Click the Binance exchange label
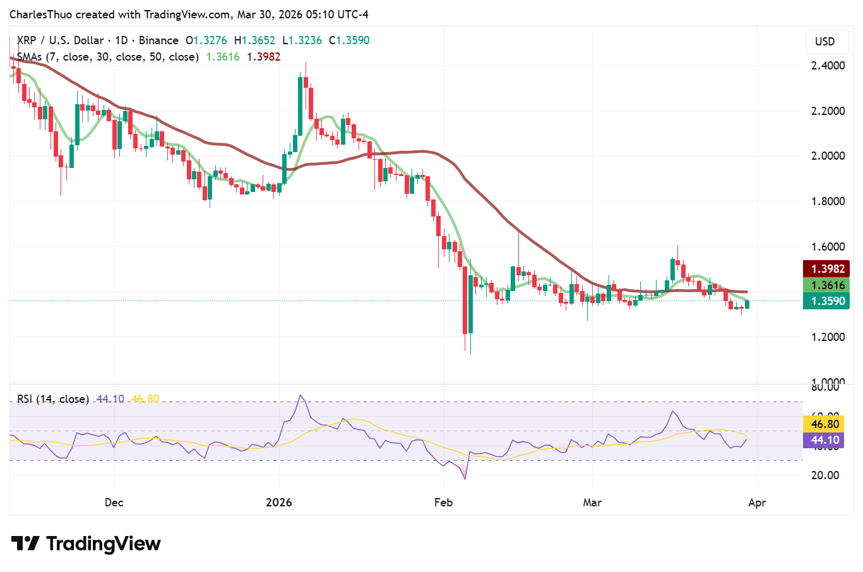The image size is (863, 572). [x=158, y=40]
